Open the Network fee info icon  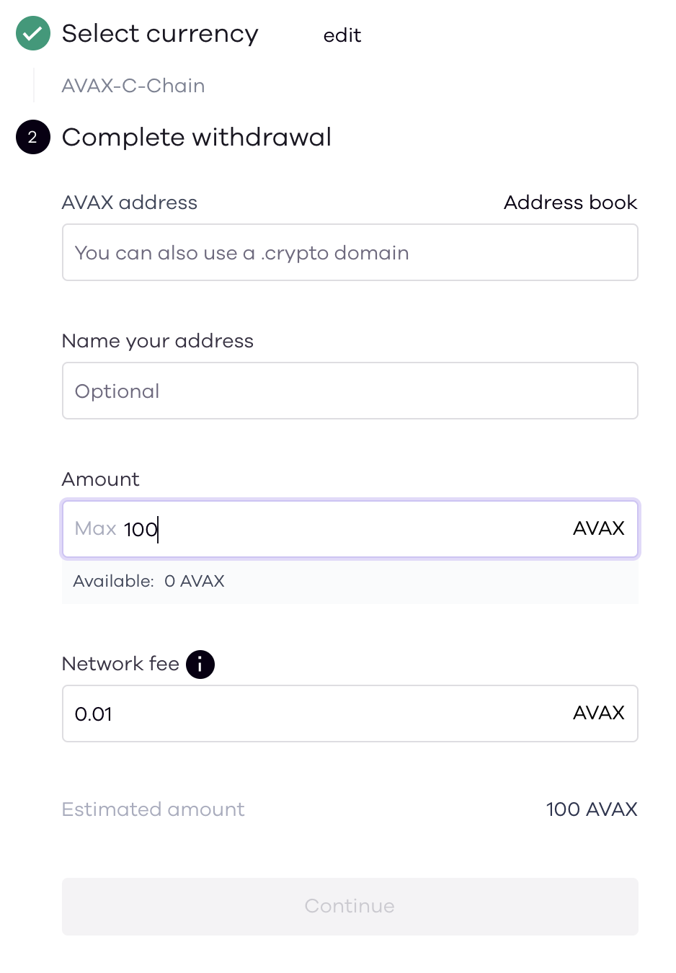[200, 665]
